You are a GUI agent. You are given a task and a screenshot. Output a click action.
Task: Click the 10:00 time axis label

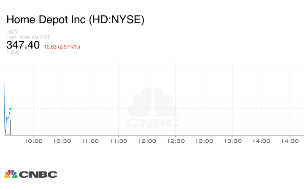(34, 141)
